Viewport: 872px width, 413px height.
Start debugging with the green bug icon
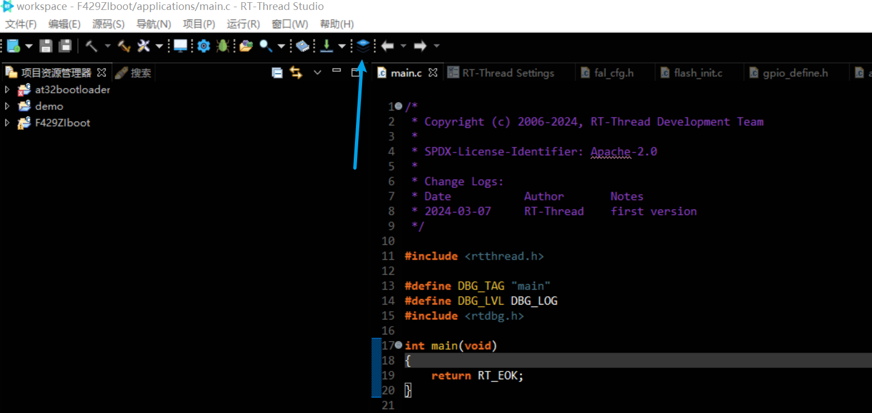(x=223, y=46)
